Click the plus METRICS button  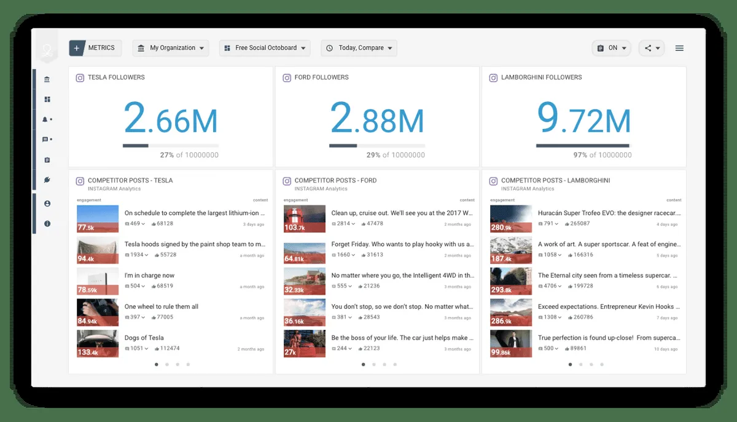[95, 48]
